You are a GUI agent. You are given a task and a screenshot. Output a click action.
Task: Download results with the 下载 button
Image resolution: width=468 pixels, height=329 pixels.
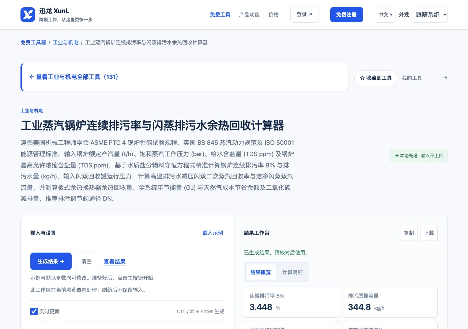[429, 233]
